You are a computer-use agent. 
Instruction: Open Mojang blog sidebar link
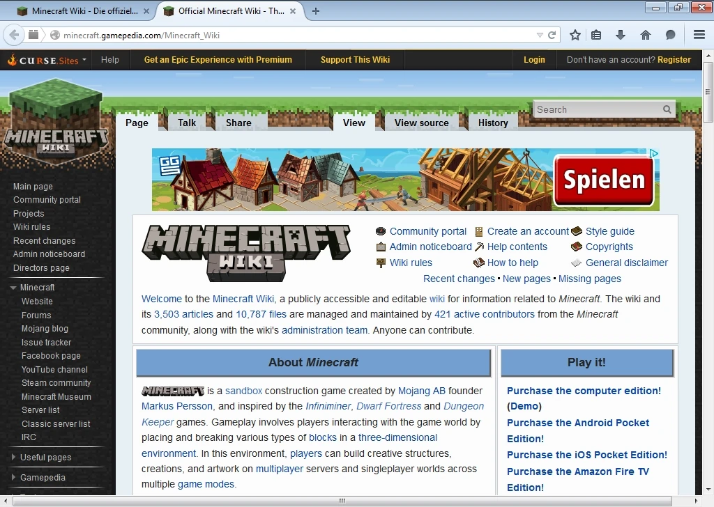tap(45, 328)
